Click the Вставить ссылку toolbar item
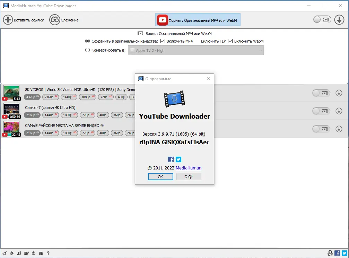Screen dimensions: 349x258 click(x=23, y=20)
